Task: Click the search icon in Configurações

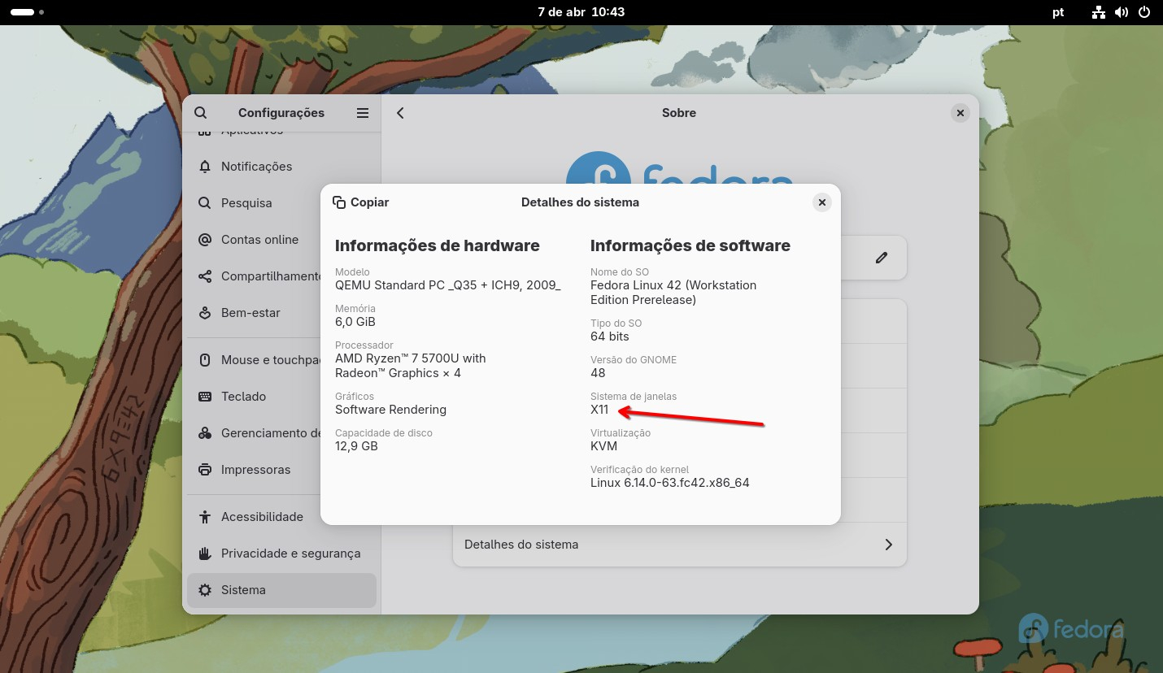Action: coord(201,113)
